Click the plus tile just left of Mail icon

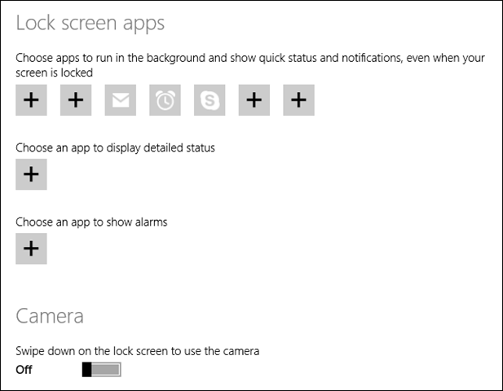tap(76, 100)
